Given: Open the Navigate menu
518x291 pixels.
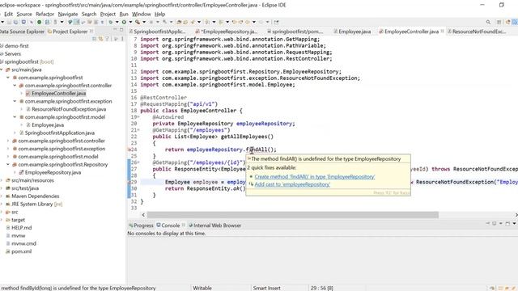Looking at the screenshot, I should (68, 15).
